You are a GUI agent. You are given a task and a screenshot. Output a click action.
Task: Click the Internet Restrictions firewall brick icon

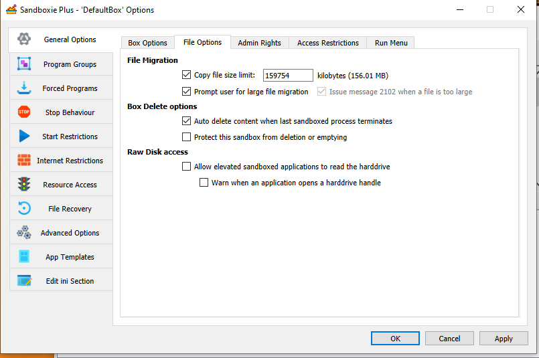pos(24,160)
